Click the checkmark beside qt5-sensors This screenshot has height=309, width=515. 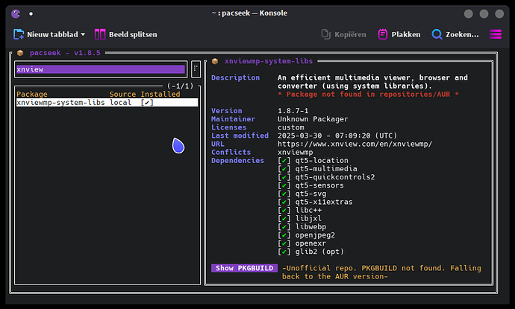(284, 185)
